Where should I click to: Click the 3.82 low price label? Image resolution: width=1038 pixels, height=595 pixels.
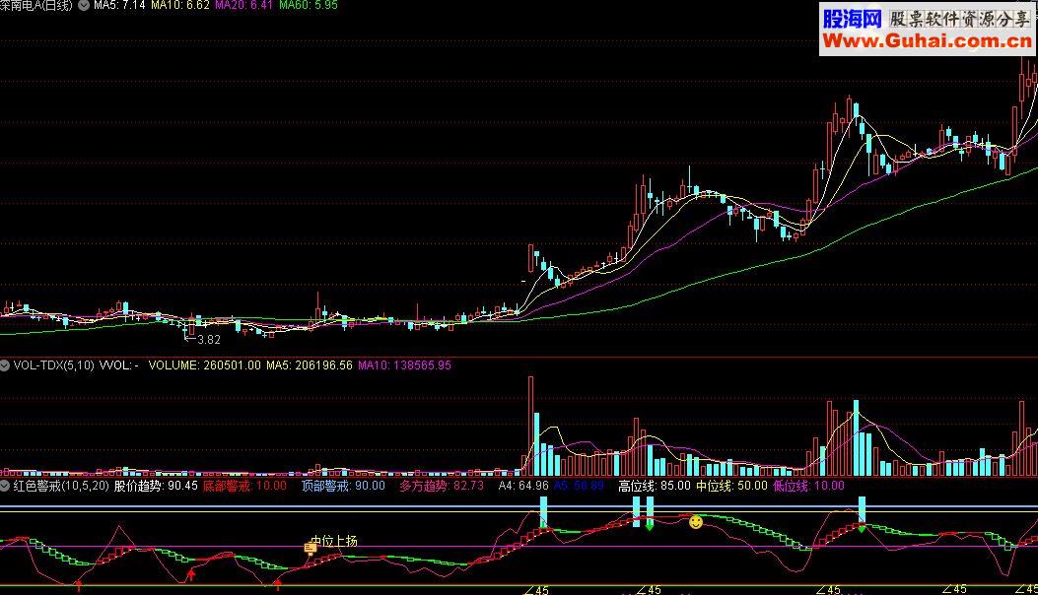point(209,340)
